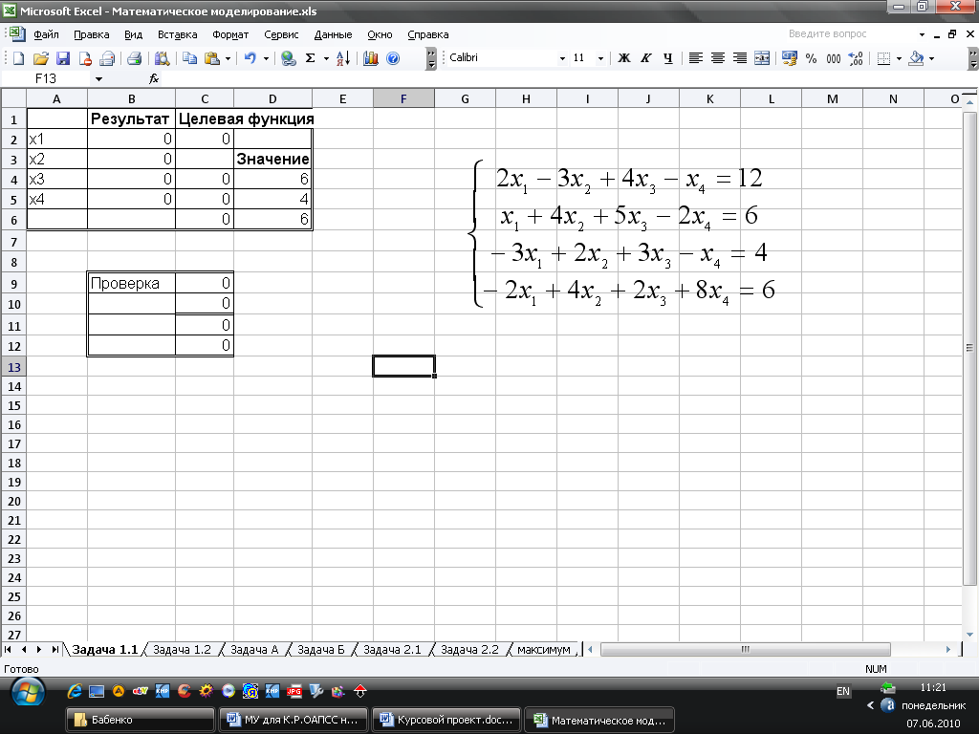The width and height of the screenshot is (979, 734).
Task: Copy the selection with the Copy icon
Action: click(x=190, y=58)
